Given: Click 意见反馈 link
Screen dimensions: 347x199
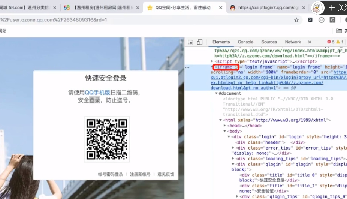Looking at the screenshot, I should [x=166, y=174].
